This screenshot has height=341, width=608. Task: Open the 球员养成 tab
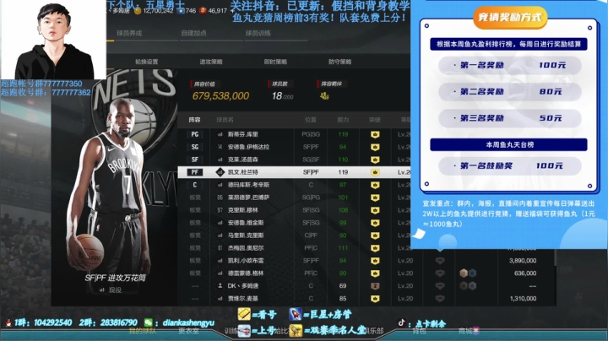[x=129, y=33]
